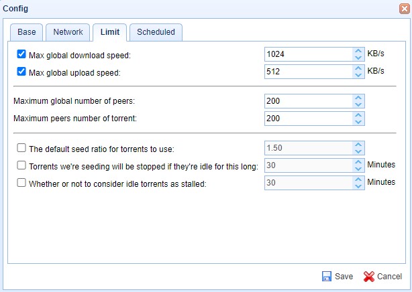Click the 'Max global upload speed:' label
This screenshot has width=412, height=292.
click(x=74, y=73)
